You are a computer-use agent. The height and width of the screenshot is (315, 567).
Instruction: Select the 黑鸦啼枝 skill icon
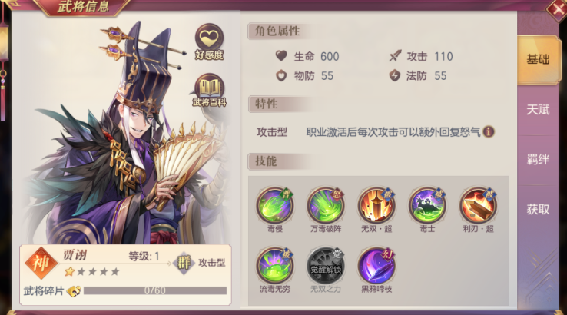tap(376, 266)
